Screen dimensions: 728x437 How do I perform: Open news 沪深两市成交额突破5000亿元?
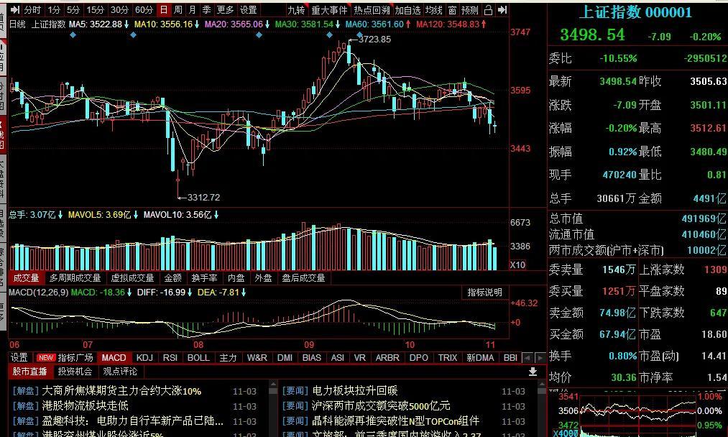[x=381, y=406]
